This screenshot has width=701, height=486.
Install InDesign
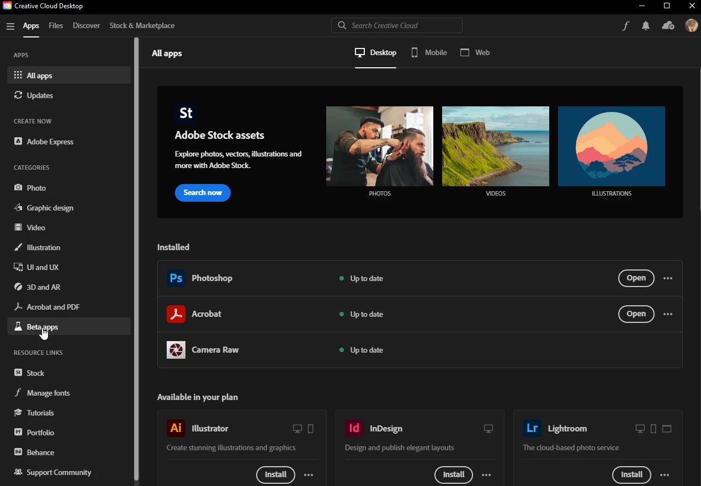click(454, 474)
